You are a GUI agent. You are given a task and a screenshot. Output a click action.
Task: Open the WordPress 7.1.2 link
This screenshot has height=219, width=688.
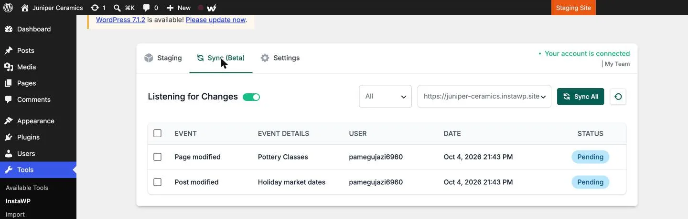click(x=120, y=20)
